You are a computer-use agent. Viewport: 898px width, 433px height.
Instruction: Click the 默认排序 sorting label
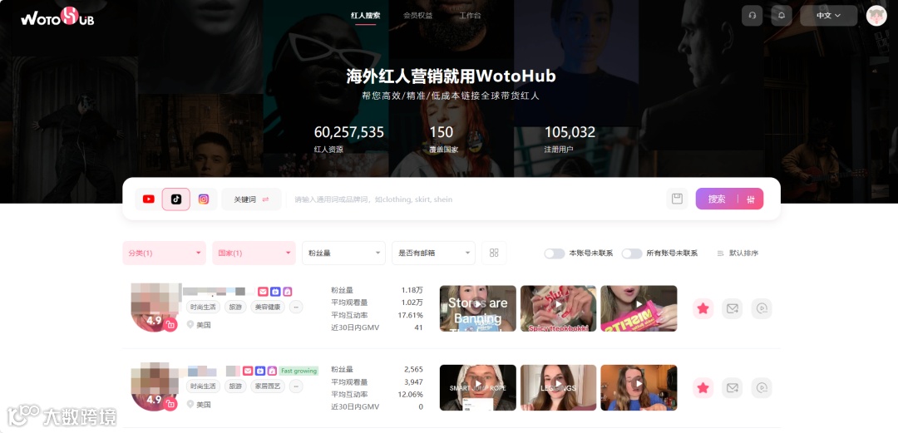pos(743,253)
